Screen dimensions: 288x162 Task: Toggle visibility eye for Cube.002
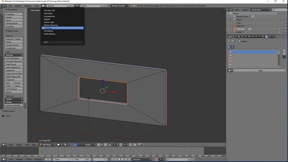(x=279, y=29)
